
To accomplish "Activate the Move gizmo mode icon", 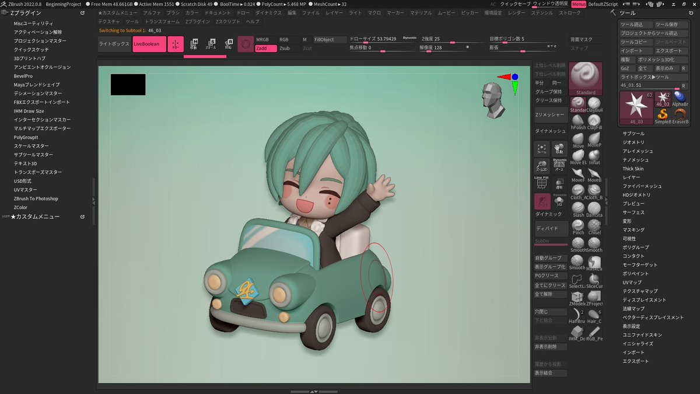I will 194,44.
